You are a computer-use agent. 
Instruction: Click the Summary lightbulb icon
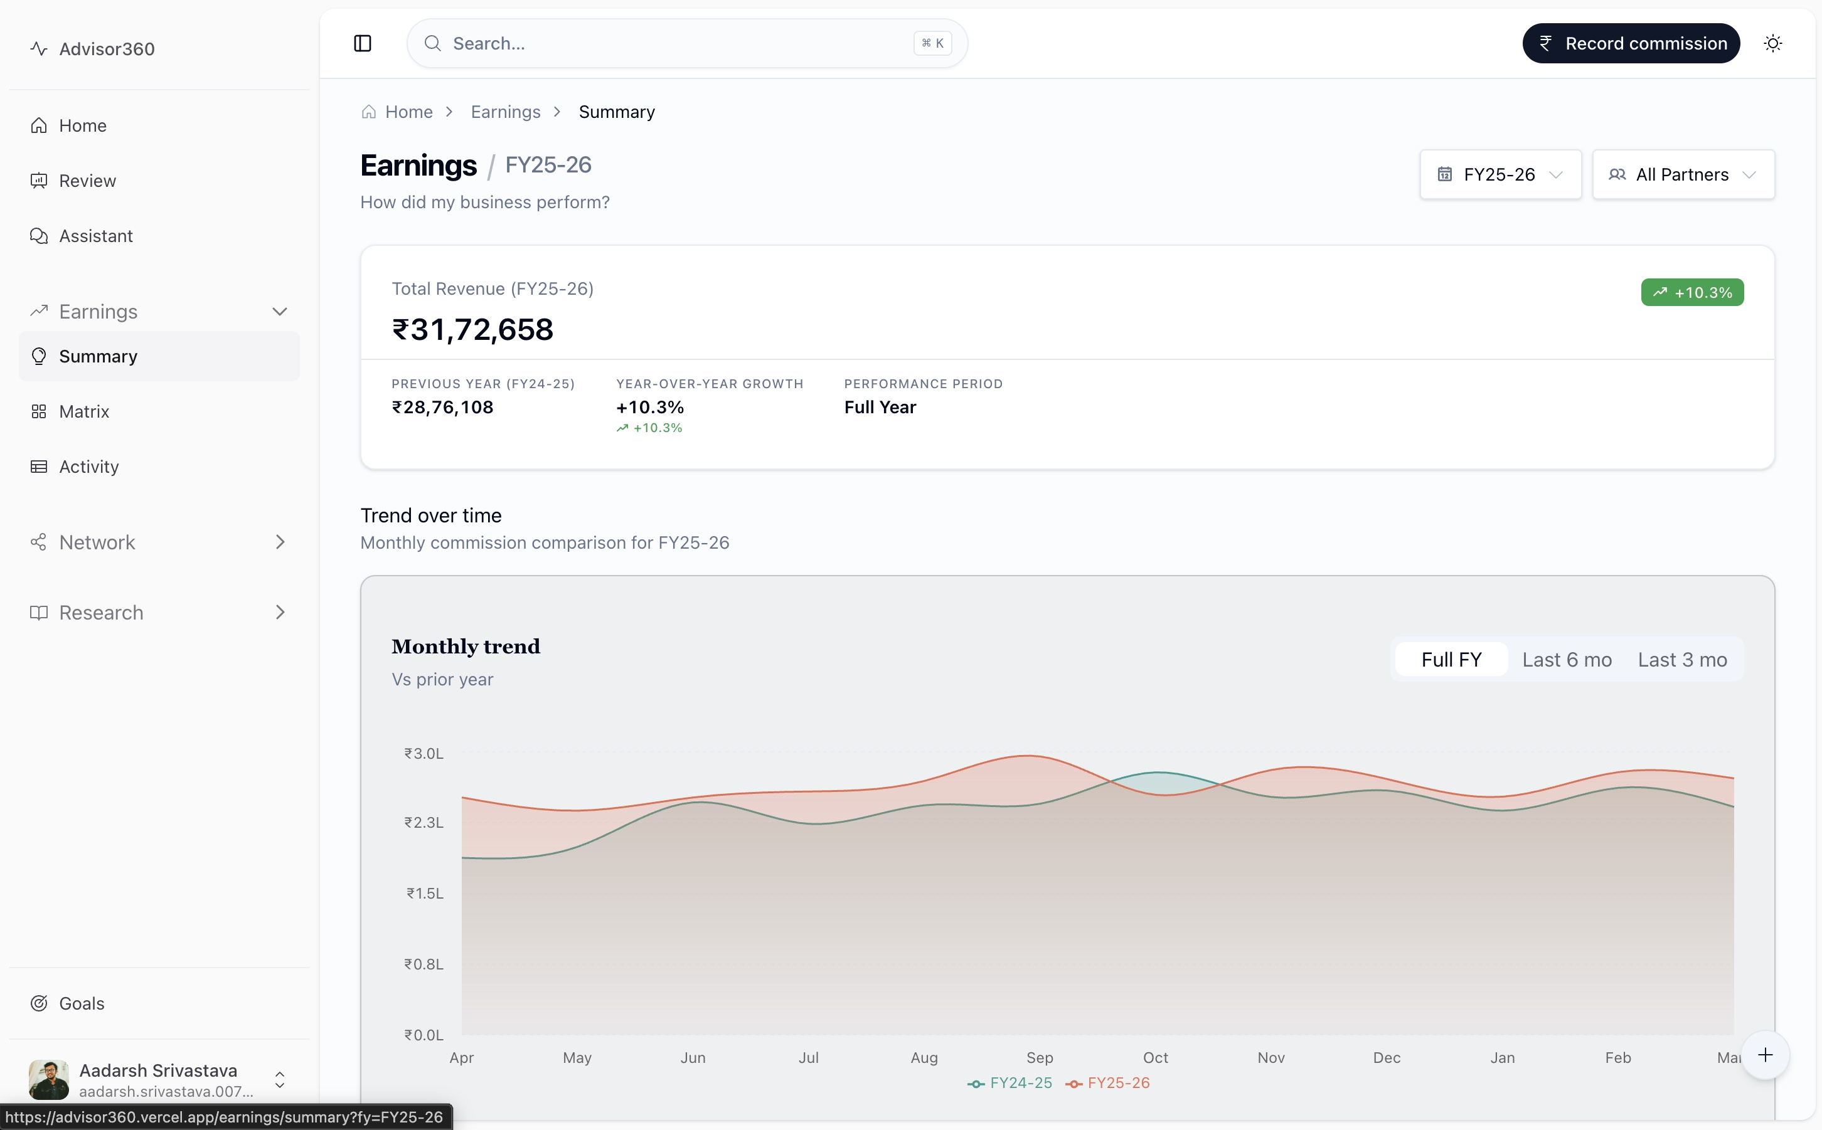pyautogui.click(x=39, y=356)
